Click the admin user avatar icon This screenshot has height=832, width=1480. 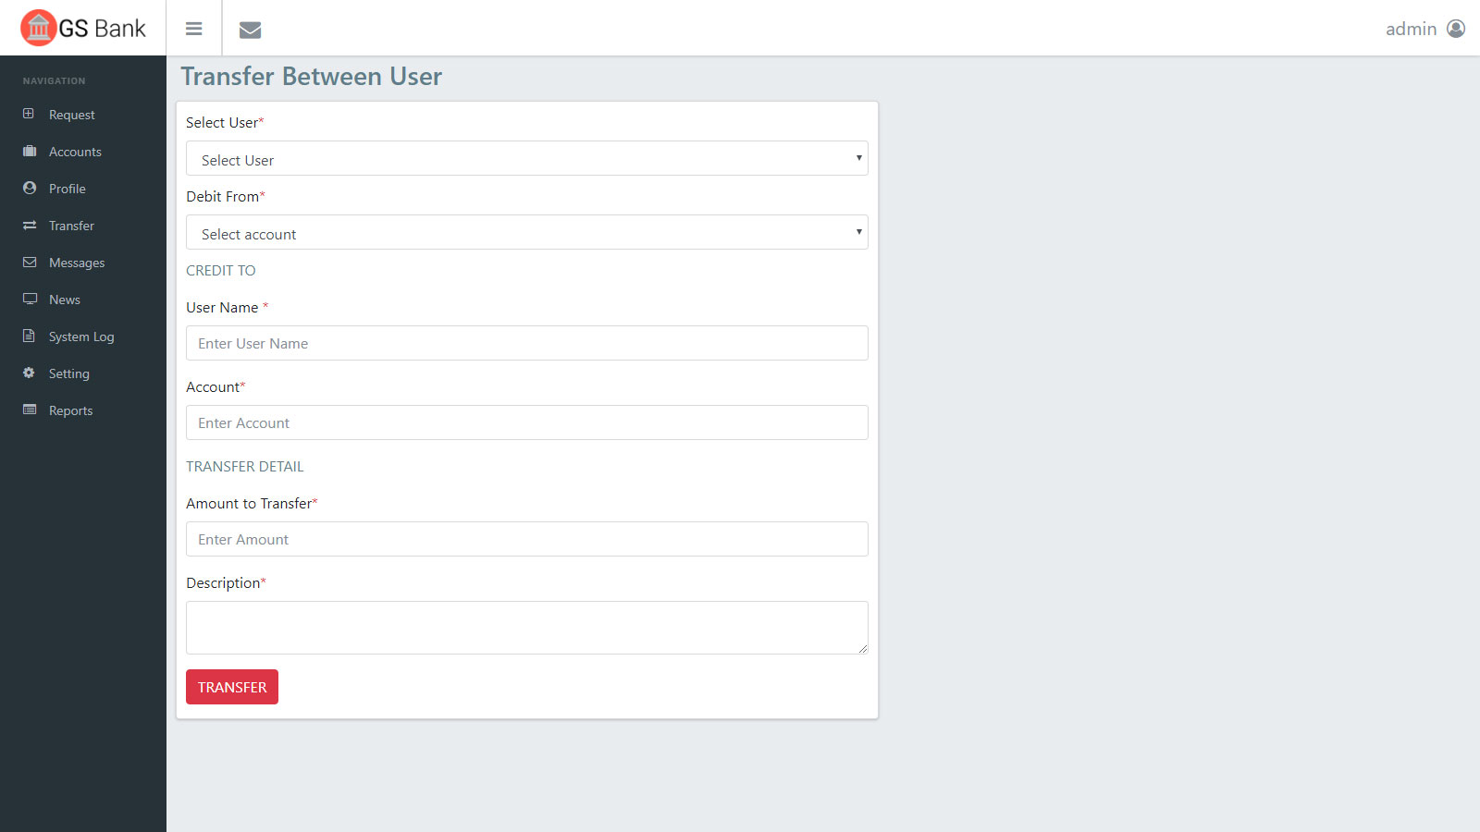pyautogui.click(x=1456, y=29)
